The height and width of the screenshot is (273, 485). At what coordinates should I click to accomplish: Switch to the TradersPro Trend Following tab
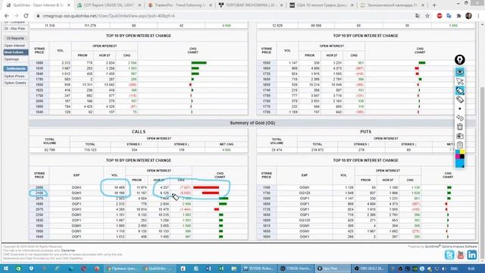coord(180,5)
